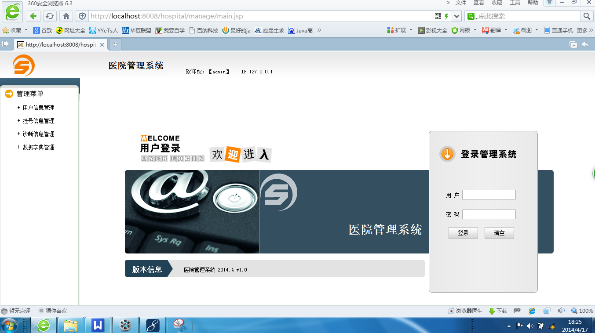Viewport: 595px width, 333px height.
Task: Mute sound via status bar speaker icon
Action: click(561, 311)
